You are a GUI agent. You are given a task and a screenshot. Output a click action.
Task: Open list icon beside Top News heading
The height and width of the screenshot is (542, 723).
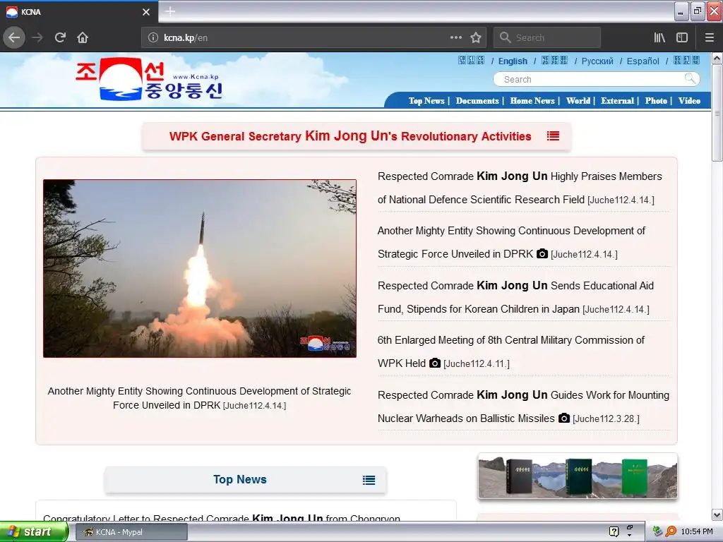369,480
